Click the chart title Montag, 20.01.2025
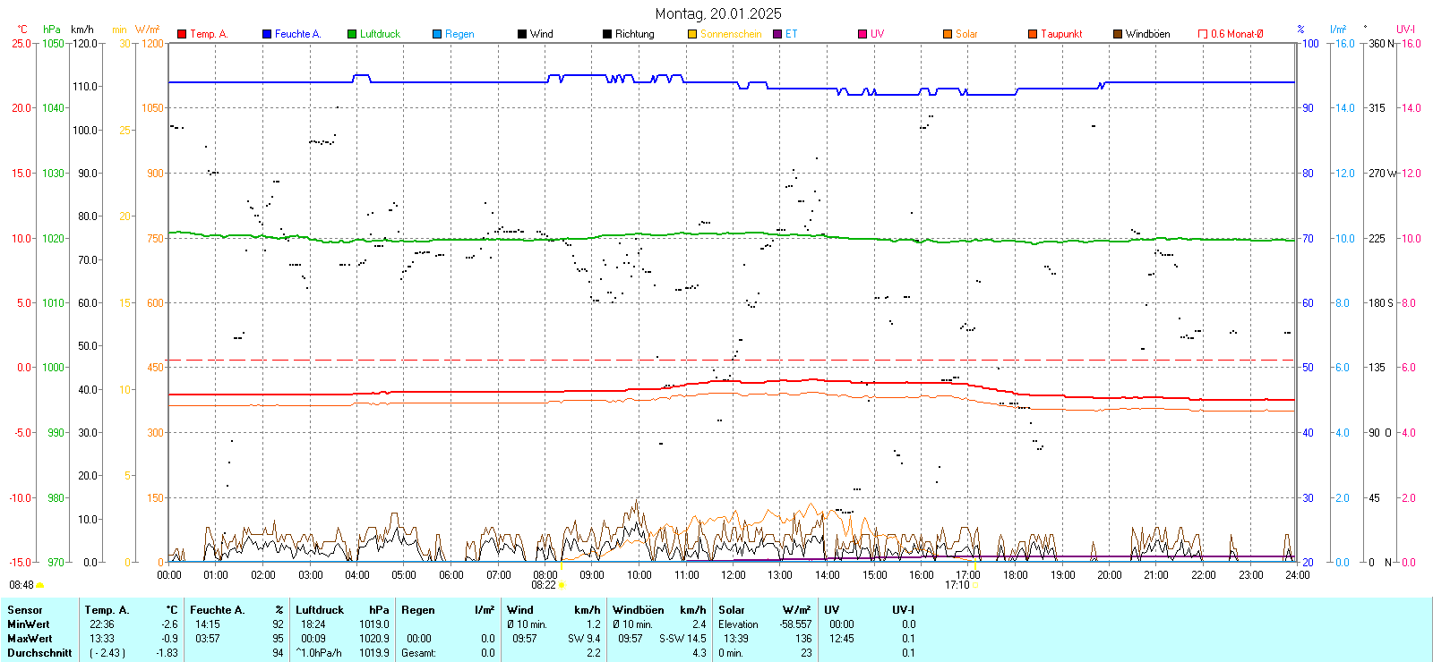Image resolution: width=1433 pixels, height=662 pixels. point(717,13)
